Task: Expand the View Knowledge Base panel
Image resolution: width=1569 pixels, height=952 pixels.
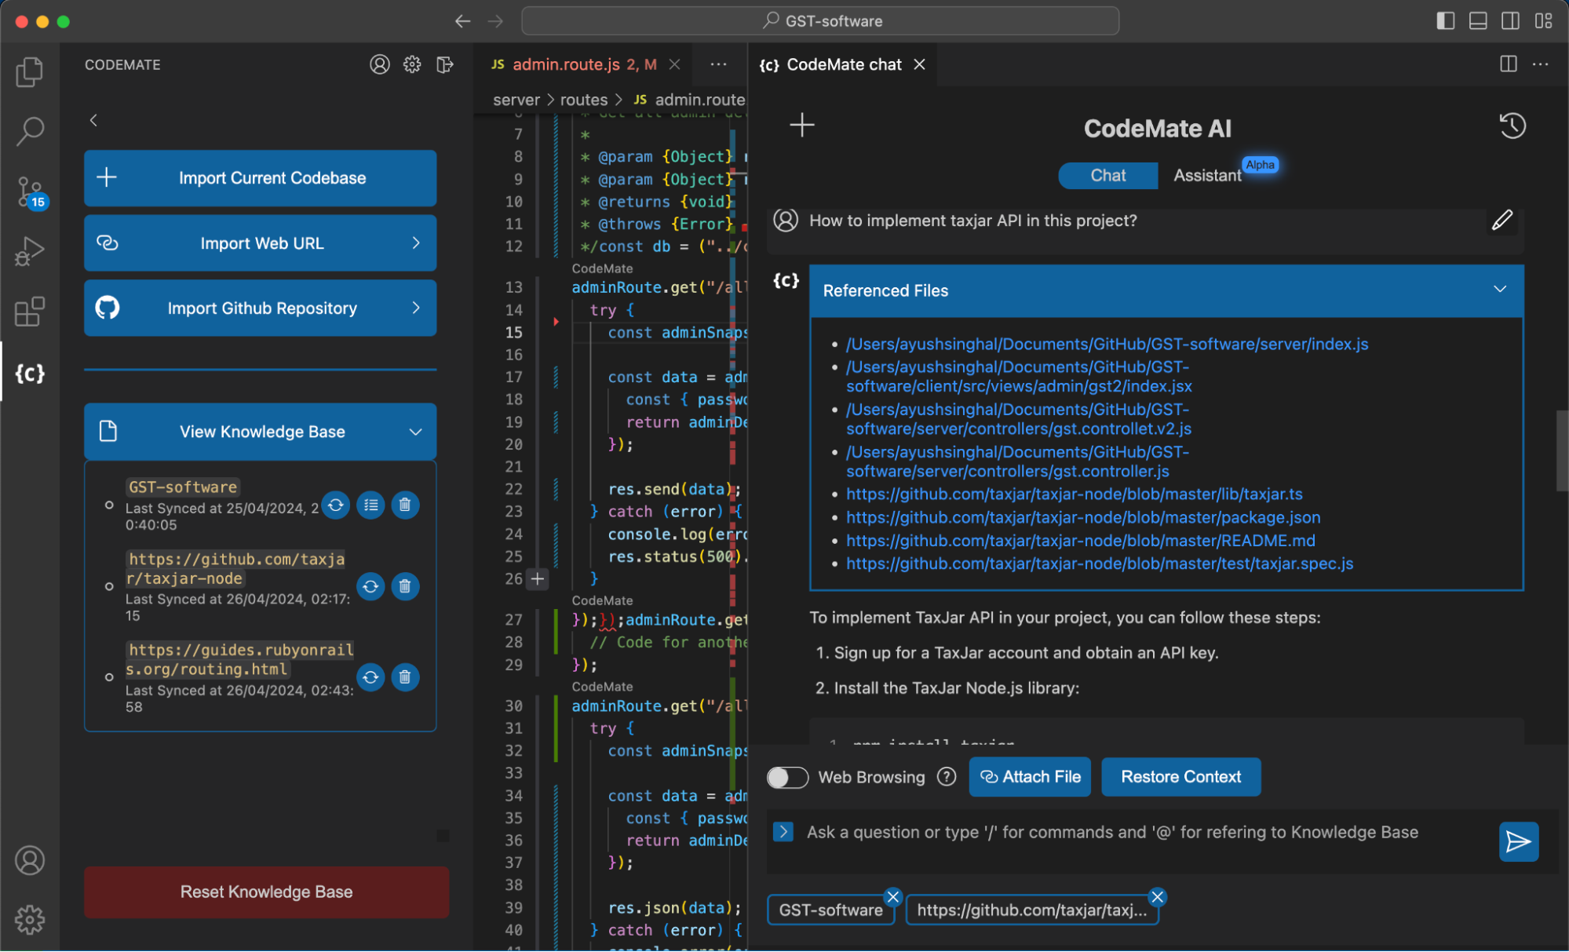Action: [414, 429]
